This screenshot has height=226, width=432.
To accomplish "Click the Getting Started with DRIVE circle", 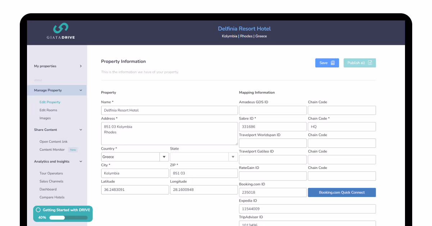I will (38, 210).
